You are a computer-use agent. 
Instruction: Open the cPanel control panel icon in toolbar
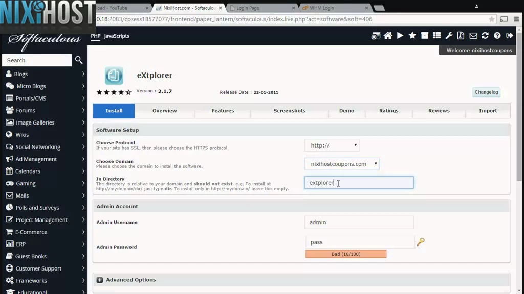point(376,36)
